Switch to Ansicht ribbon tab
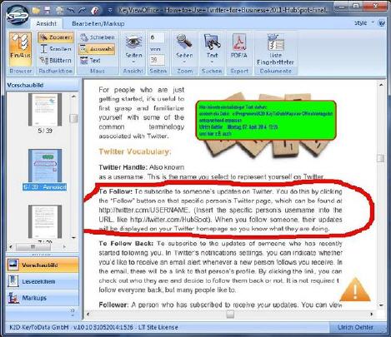 [47, 23]
